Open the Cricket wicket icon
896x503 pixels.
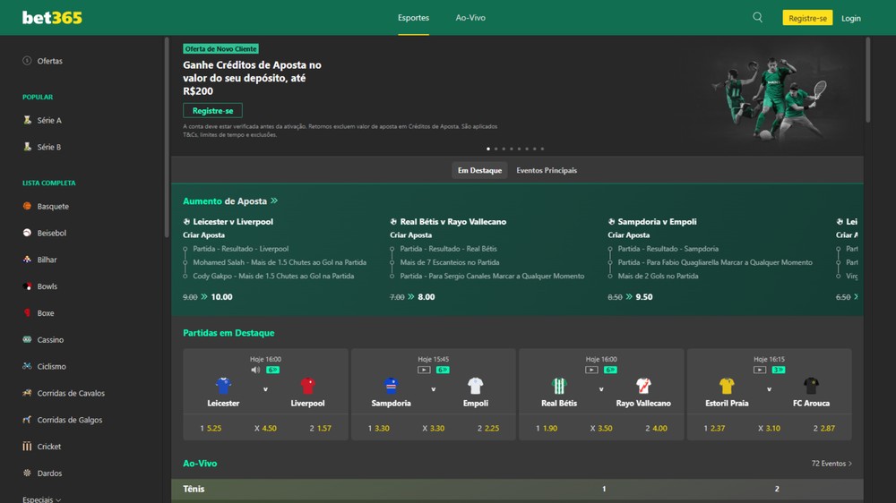pyautogui.click(x=27, y=446)
